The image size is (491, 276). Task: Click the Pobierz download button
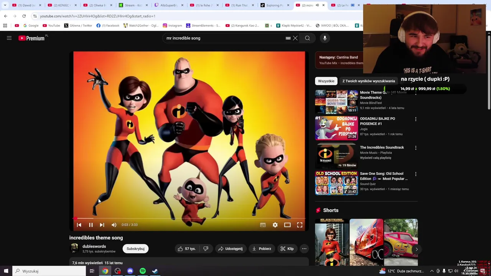tap(262, 249)
